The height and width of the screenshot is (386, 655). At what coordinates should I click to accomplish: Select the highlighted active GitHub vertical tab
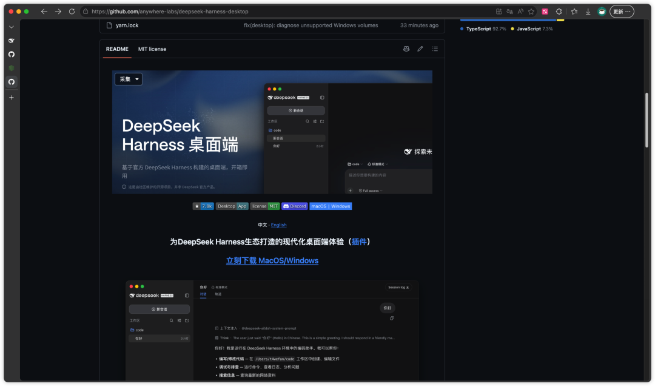pyautogui.click(x=12, y=82)
